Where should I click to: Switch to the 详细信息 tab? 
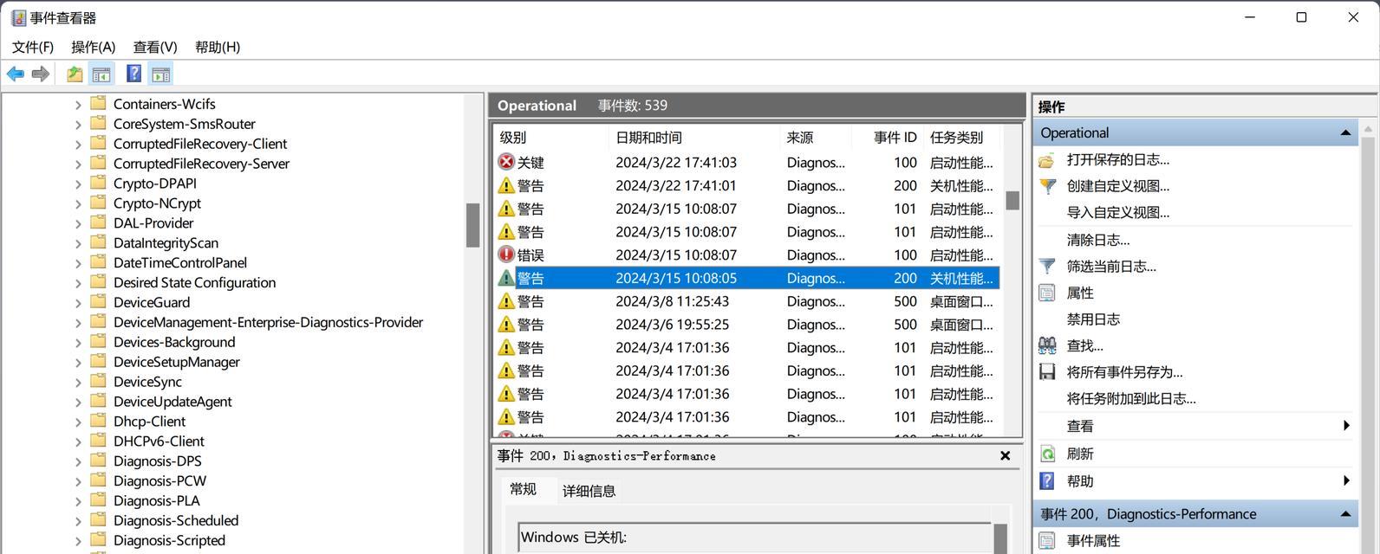point(589,491)
